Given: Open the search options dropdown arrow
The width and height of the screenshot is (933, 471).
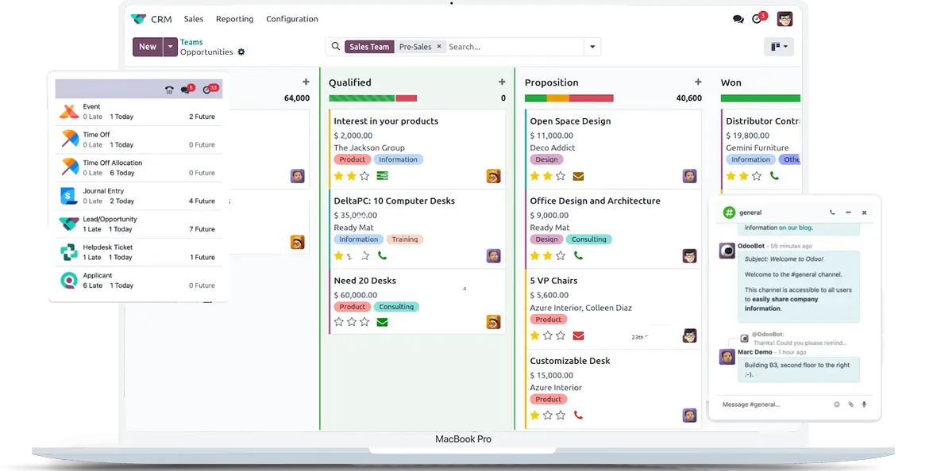Looking at the screenshot, I should pos(592,47).
